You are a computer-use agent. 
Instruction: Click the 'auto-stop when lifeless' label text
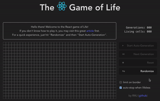tap(137, 88)
